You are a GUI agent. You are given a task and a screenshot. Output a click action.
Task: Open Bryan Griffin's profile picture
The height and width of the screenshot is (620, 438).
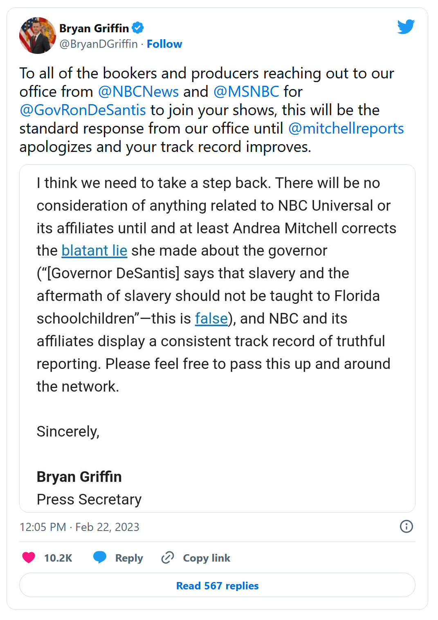pyautogui.click(x=38, y=36)
